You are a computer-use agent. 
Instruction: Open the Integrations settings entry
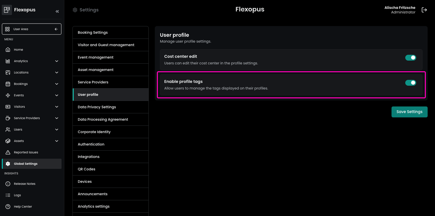(x=110, y=157)
